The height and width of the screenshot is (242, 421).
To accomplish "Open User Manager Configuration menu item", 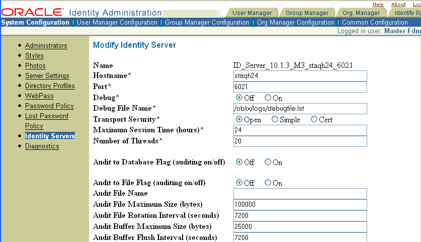I will point(117,23).
